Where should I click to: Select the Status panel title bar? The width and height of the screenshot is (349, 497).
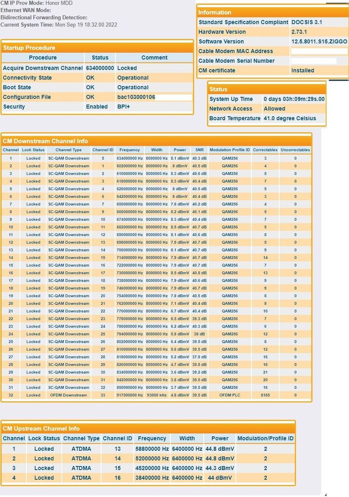tap(219, 89)
